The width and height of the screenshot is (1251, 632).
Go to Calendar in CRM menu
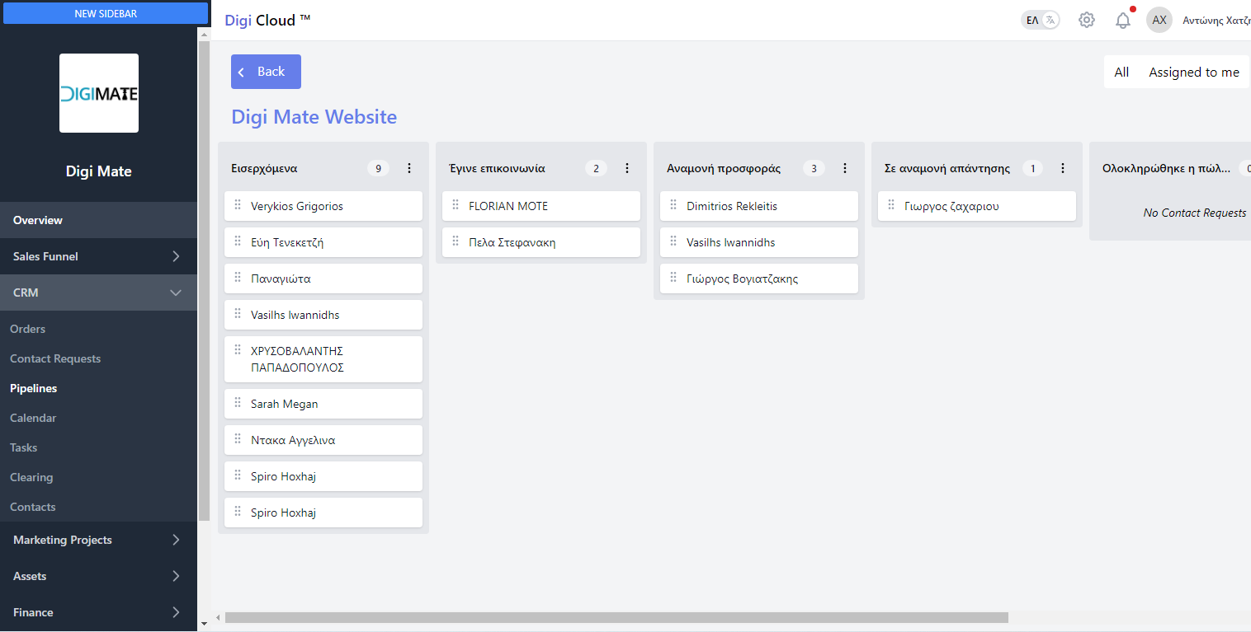click(x=33, y=418)
